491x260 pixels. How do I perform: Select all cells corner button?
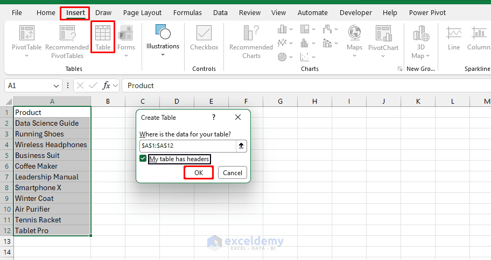[9, 102]
